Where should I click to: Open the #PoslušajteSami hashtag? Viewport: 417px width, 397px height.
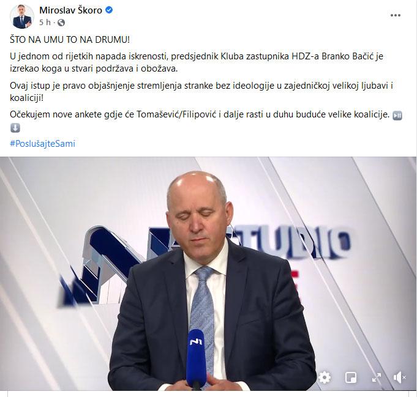(x=42, y=144)
